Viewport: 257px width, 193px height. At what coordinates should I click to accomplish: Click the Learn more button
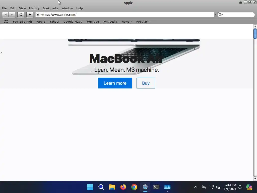pos(115,83)
